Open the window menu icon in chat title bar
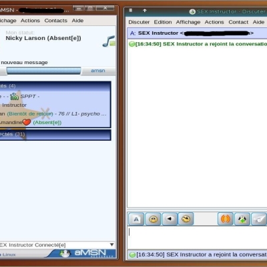The image size is (267, 267). click(131, 11)
